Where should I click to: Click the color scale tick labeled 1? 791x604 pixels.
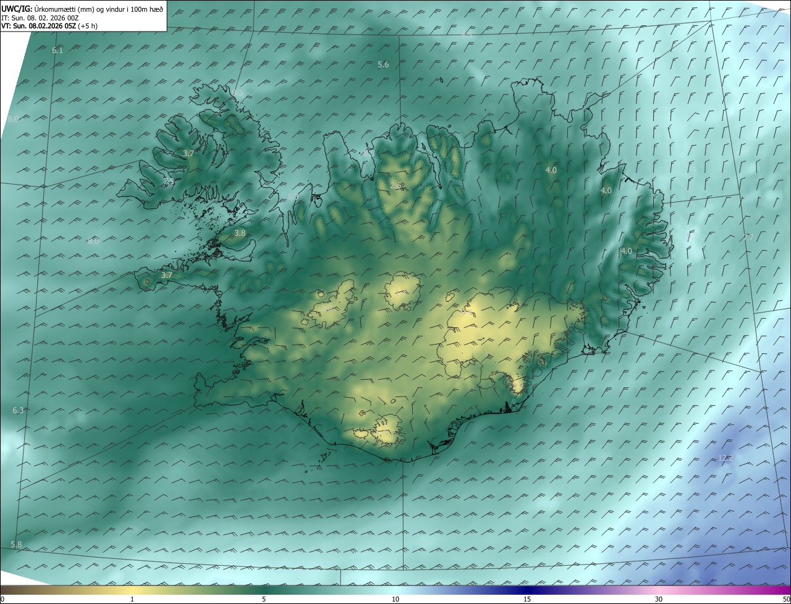pyautogui.click(x=132, y=599)
